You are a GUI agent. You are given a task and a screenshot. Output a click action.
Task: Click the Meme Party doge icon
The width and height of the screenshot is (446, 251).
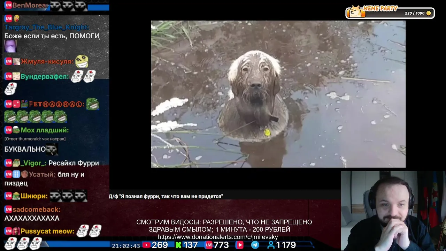[x=356, y=12]
